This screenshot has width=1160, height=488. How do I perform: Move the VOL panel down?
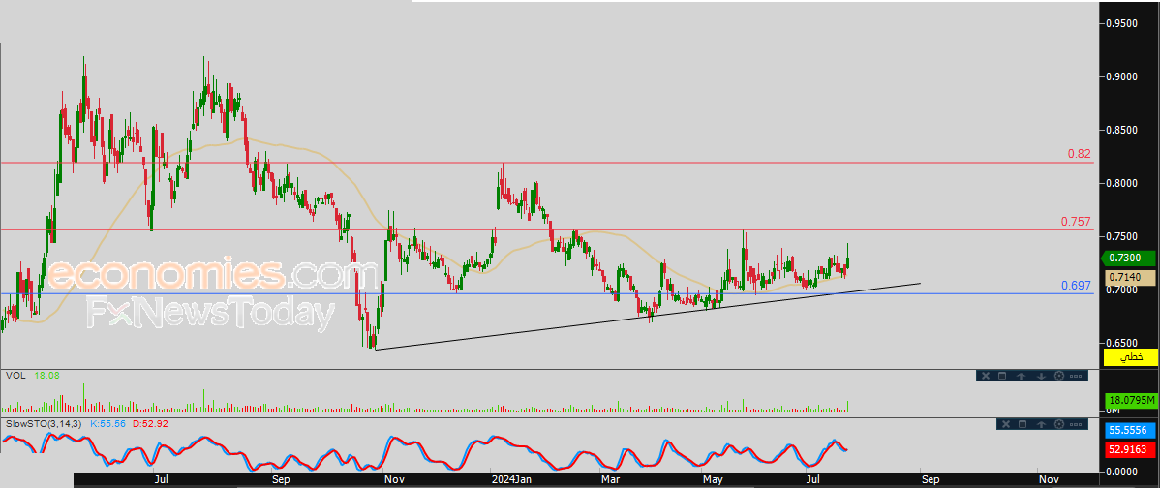point(1040,376)
